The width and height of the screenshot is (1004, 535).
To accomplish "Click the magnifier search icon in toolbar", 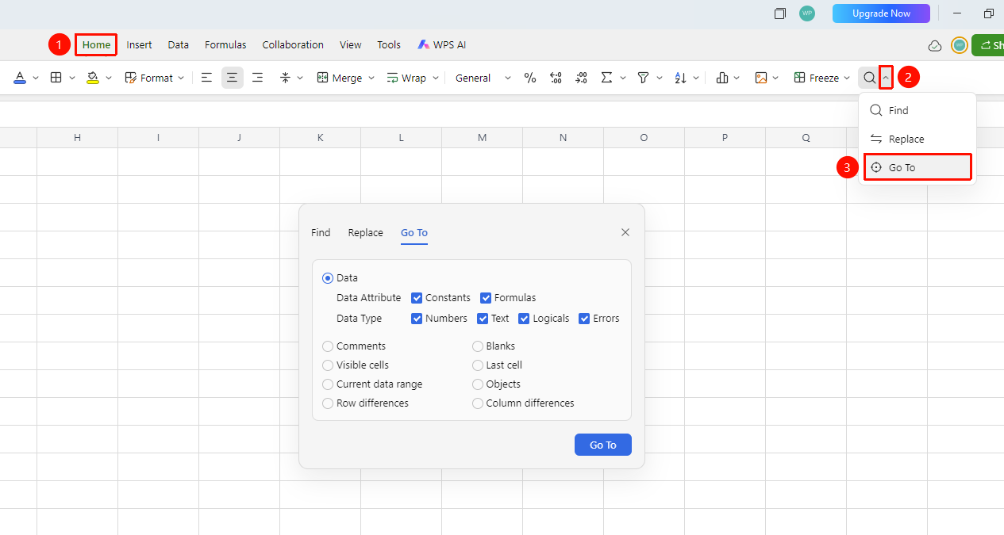I will coord(870,78).
